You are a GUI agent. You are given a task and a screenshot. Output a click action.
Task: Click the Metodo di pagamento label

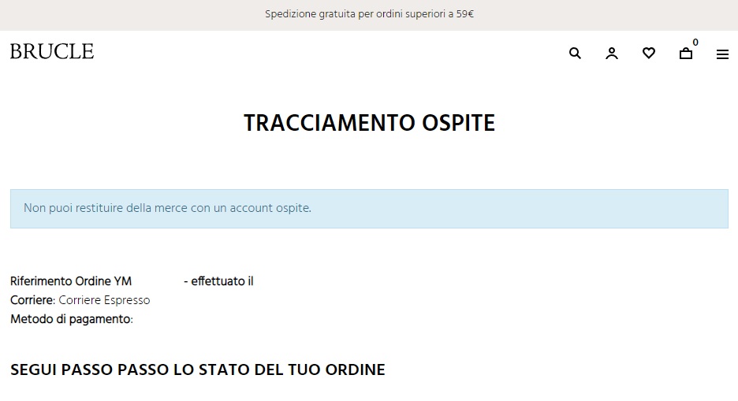71,319
